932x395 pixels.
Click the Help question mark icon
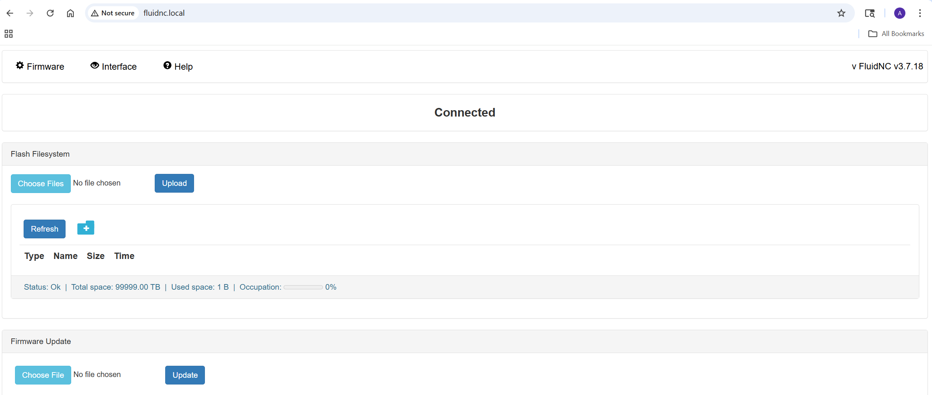[x=167, y=66]
